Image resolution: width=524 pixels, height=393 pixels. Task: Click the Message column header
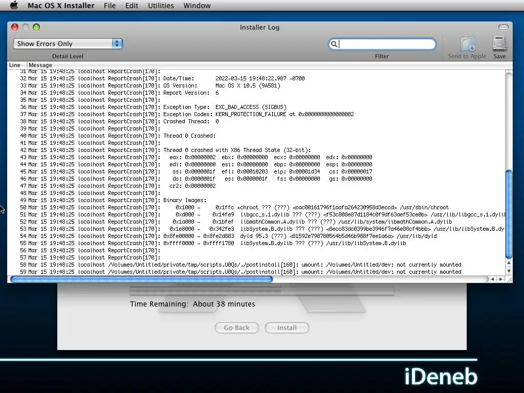tap(40, 65)
